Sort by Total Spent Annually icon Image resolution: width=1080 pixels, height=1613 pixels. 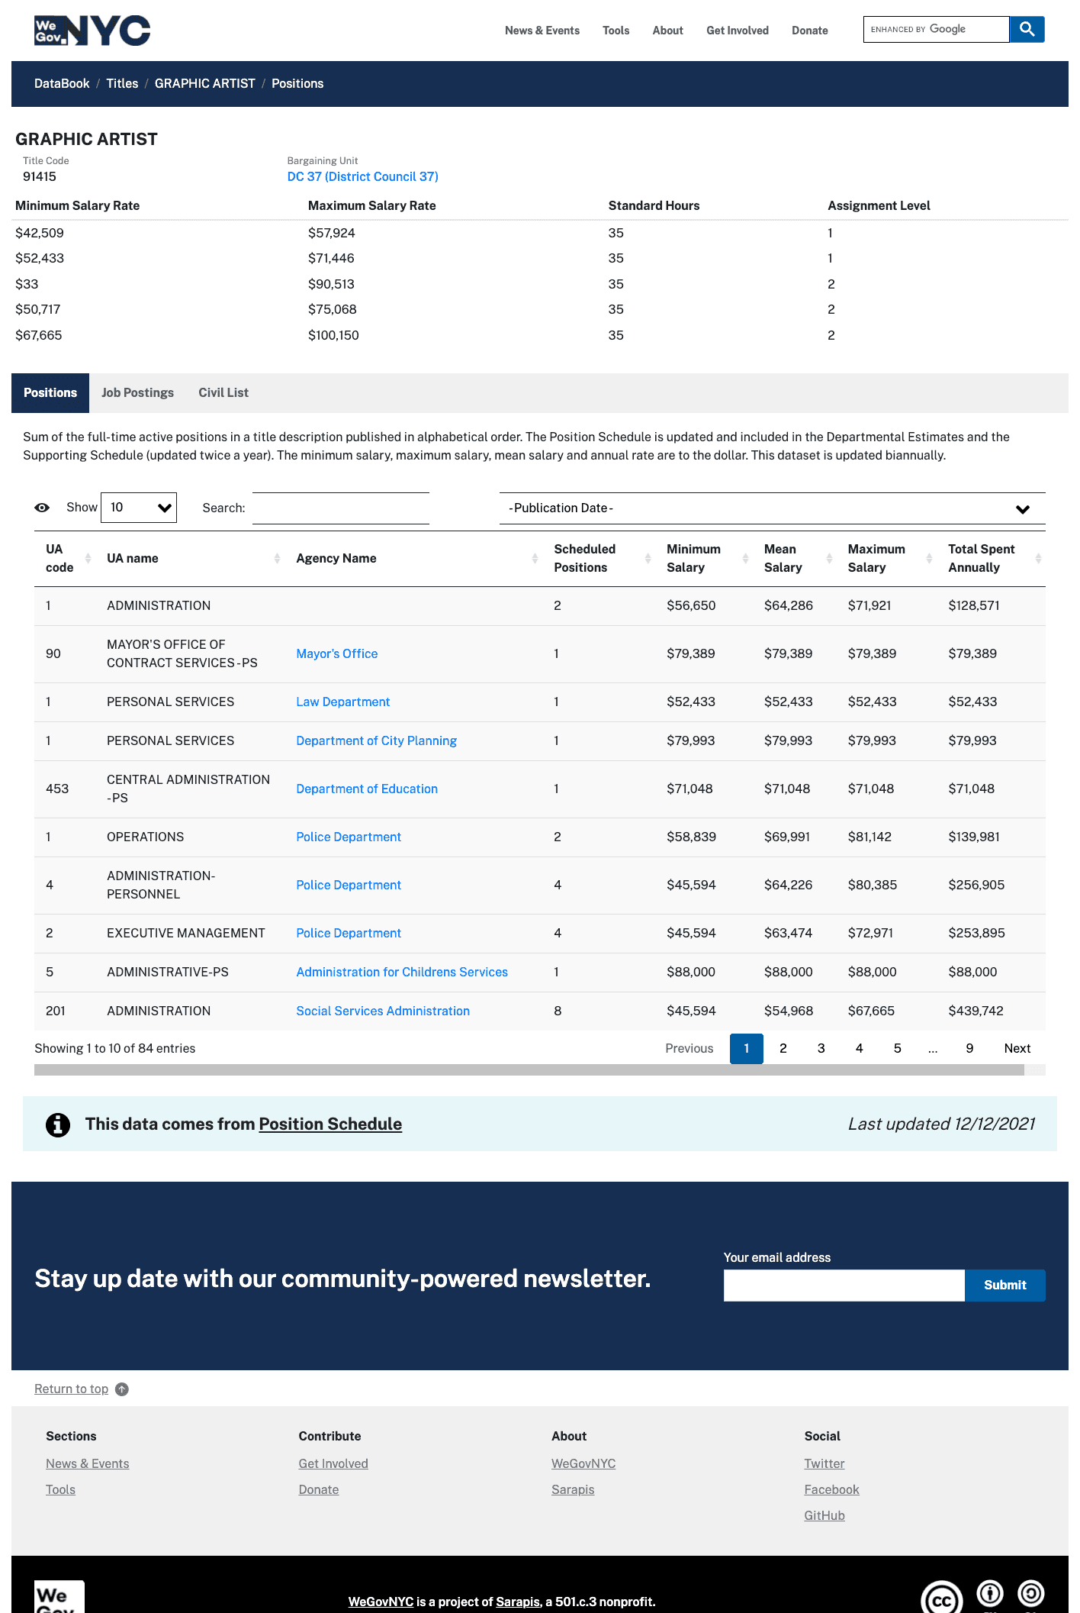pyautogui.click(x=1038, y=559)
